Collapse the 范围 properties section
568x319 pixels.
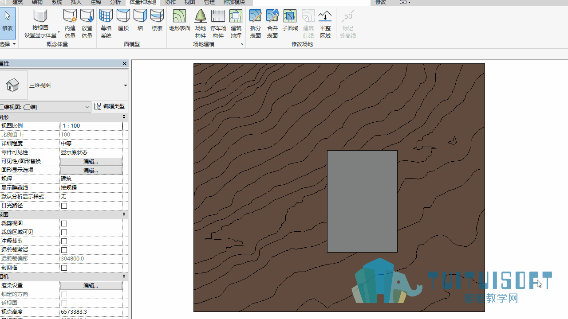[x=124, y=214]
